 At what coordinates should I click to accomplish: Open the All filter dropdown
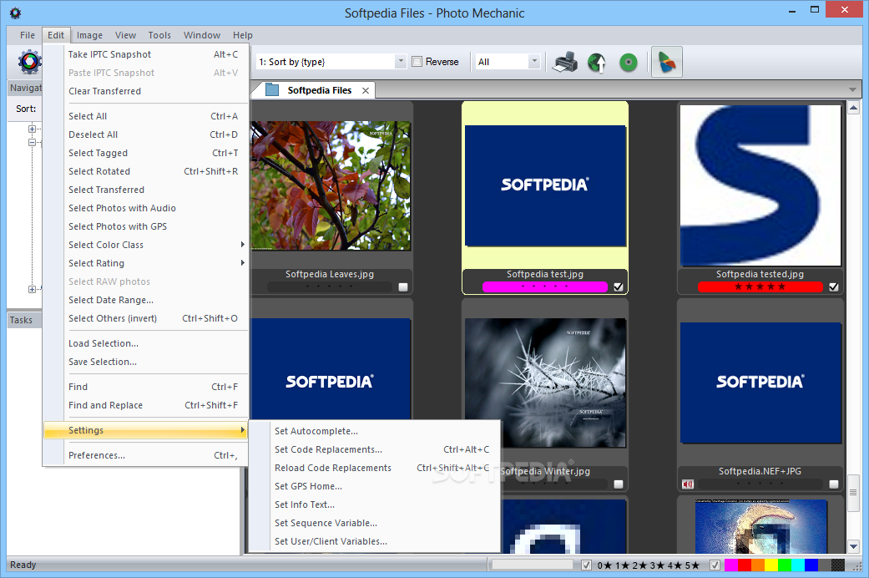point(534,62)
